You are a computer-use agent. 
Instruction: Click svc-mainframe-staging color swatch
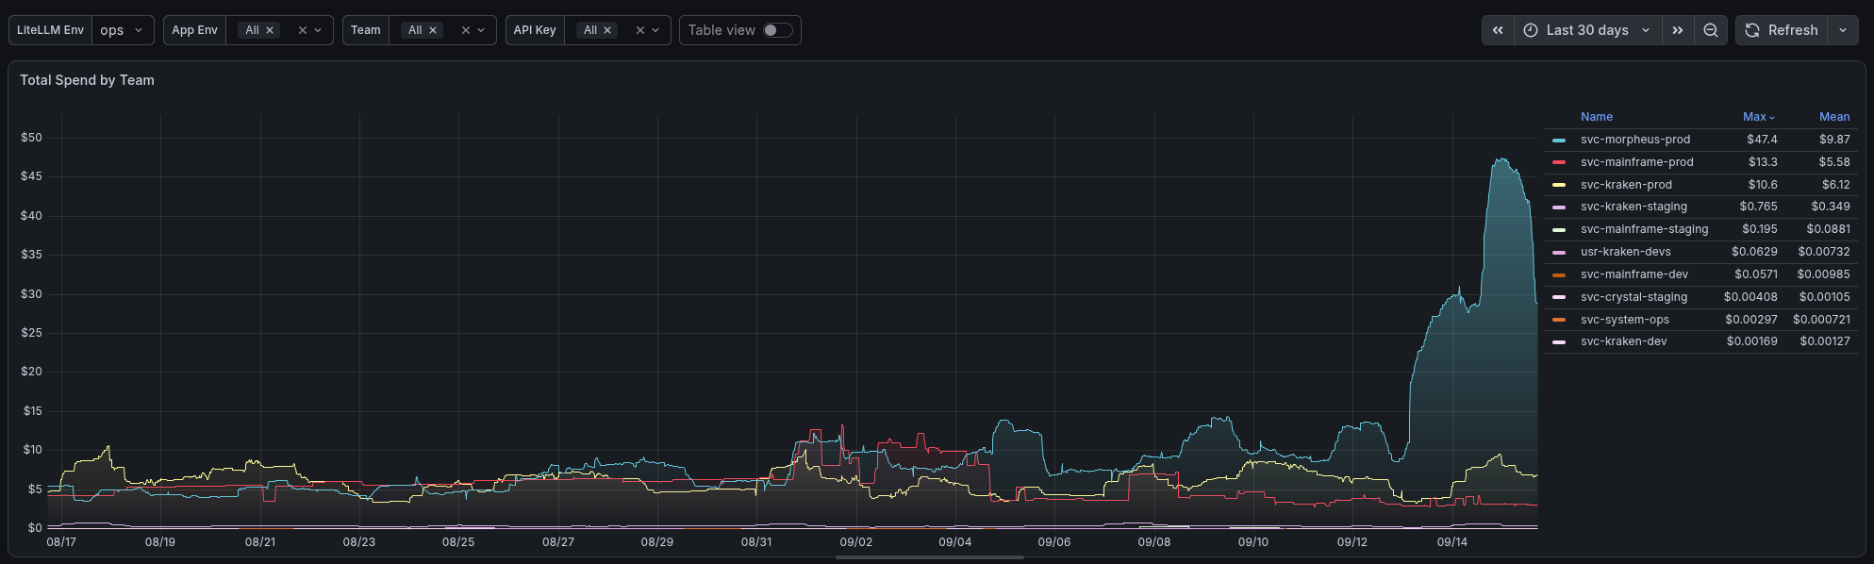pos(1559,229)
